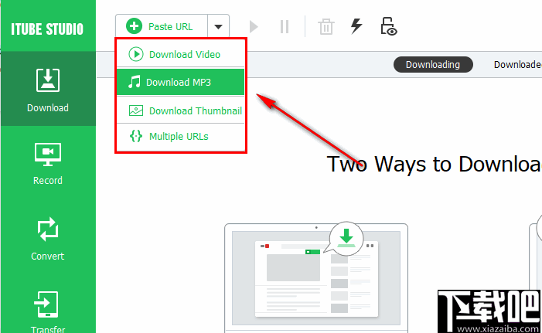The image size is (542, 333).
Task: Click the trash delete toolbar icon
Action: click(326, 26)
